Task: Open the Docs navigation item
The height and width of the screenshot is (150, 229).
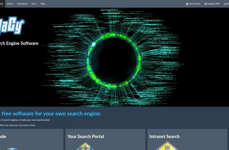Action: [x=34, y=4]
